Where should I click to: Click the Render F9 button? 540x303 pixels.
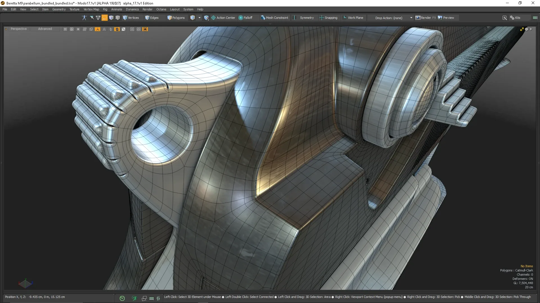pos(426,18)
